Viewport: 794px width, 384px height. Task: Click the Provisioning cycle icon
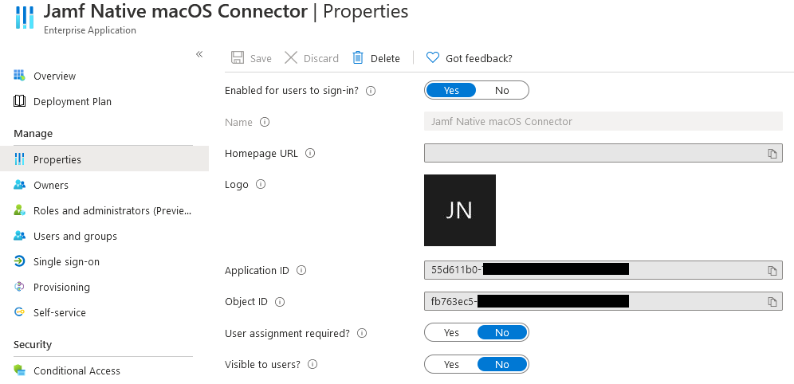click(x=19, y=287)
